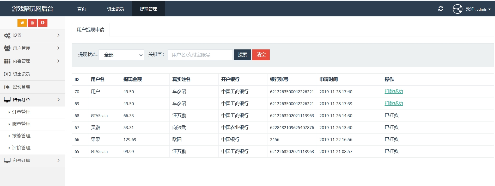Click the refresh icon in top bar
The width and height of the screenshot is (495, 186).
pos(441,9)
